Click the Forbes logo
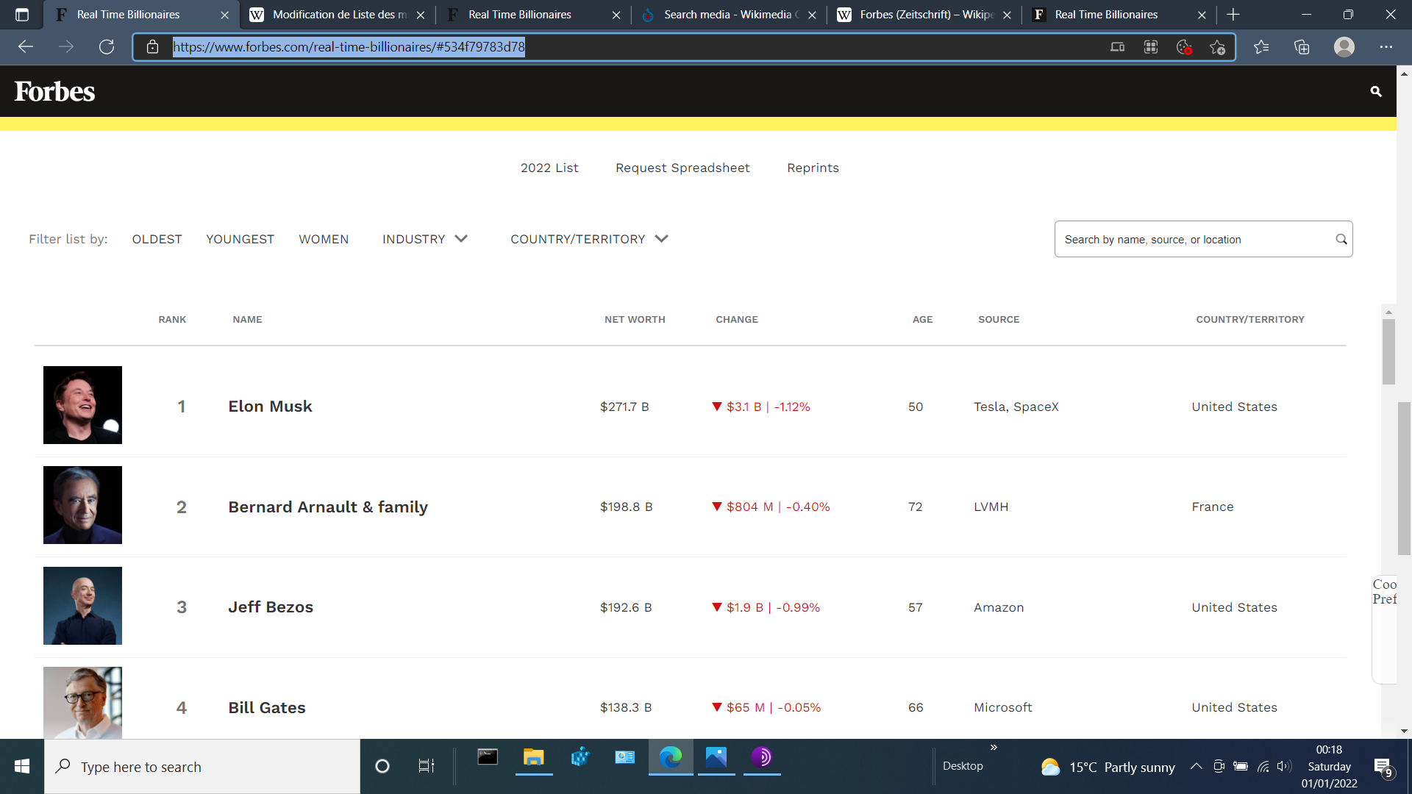The width and height of the screenshot is (1412, 794). [x=55, y=91]
